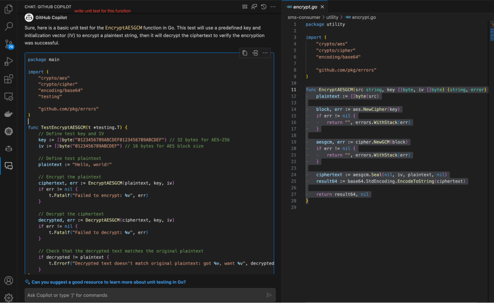Click the "github.com/pkg/errors" import in editor
494x303 pixels.
tap(346, 70)
